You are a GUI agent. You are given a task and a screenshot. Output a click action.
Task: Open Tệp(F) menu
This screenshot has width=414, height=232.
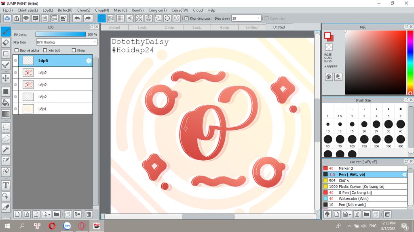click(7, 10)
